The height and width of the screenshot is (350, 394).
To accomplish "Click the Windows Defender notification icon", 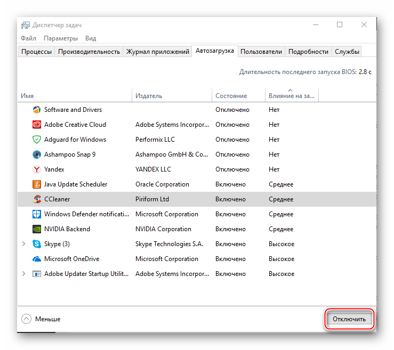I will tap(37, 214).
